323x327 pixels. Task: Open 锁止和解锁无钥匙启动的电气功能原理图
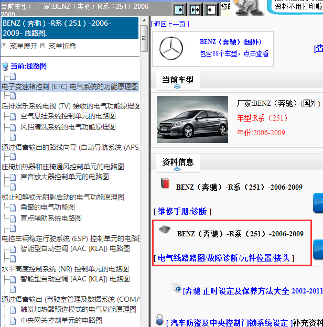tap(63, 197)
